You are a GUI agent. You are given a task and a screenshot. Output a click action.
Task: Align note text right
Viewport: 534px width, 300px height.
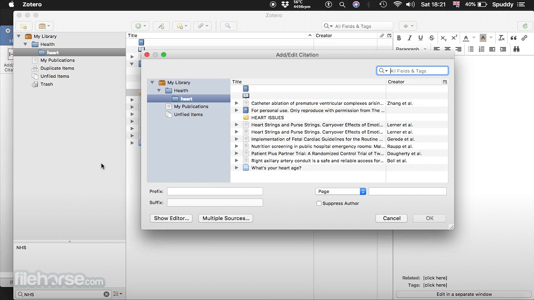coord(458,49)
